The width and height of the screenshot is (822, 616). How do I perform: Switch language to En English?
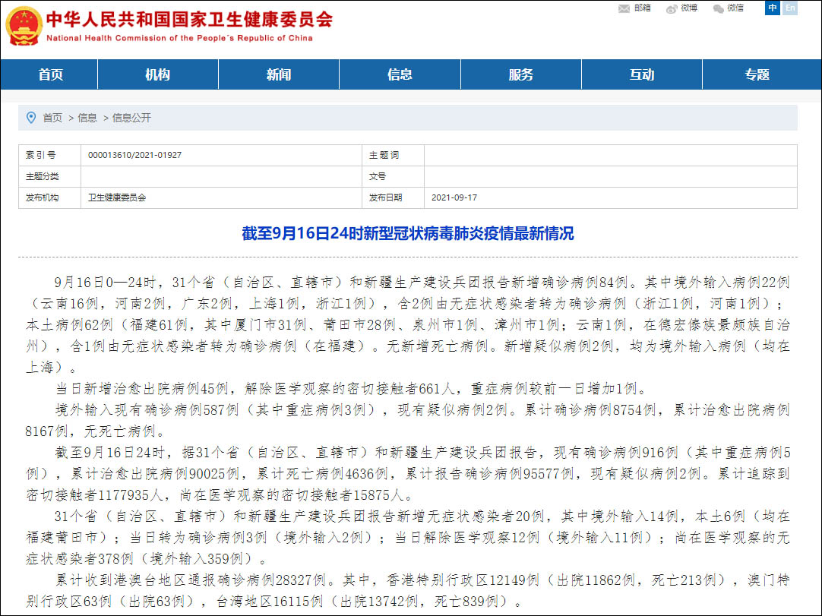coord(789,8)
